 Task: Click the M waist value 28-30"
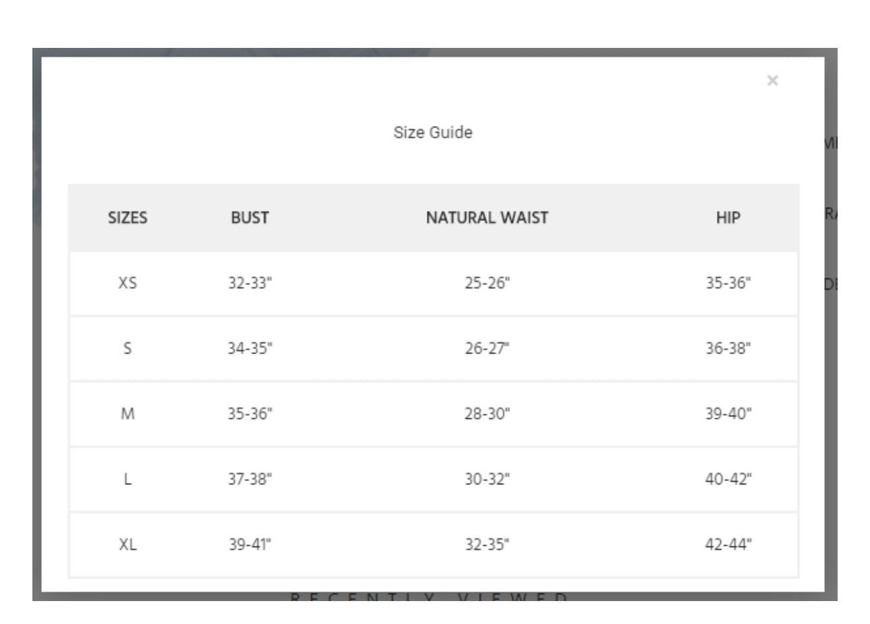(487, 414)
